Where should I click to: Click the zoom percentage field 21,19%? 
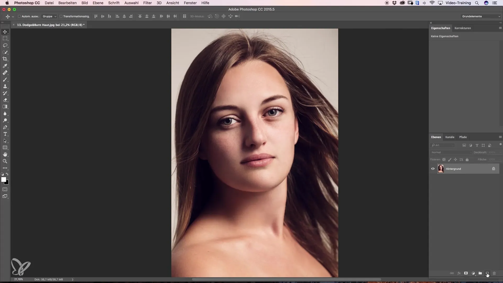19,279
